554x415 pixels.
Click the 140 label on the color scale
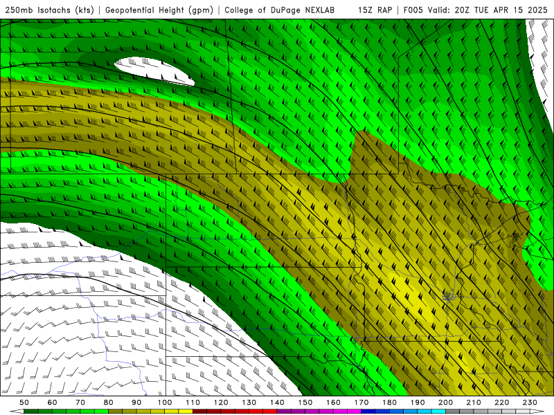click(x=278, y=403)
